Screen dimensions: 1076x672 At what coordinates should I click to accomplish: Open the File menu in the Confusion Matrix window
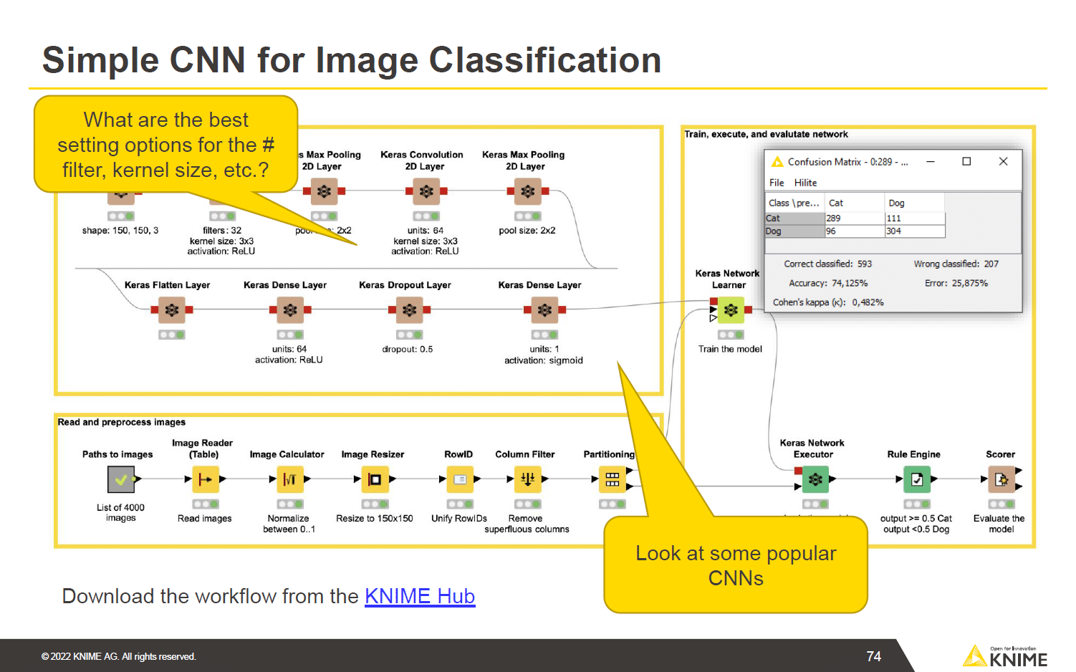tap(776, 183)
